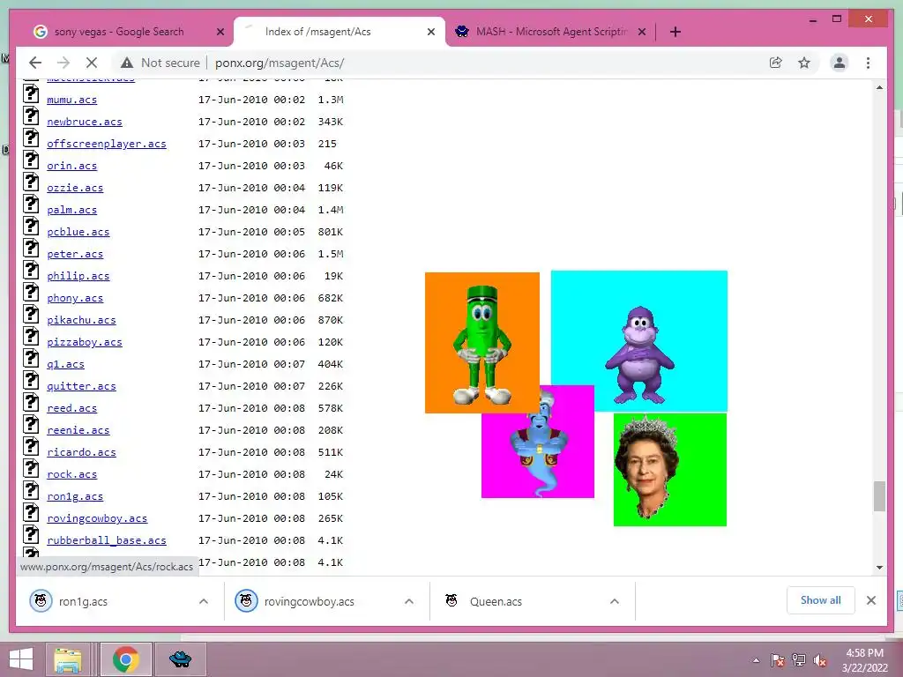Viewport: 903px width, 677px height.
Task: Click Show all downloads button
Action: tap(821, 600)
